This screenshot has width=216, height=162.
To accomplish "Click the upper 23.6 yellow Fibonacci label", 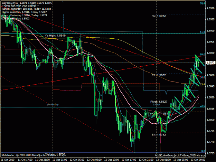I will (203, 84).
